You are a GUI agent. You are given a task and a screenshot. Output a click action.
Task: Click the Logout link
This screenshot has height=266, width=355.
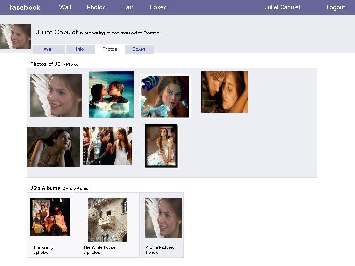point(336,7)
